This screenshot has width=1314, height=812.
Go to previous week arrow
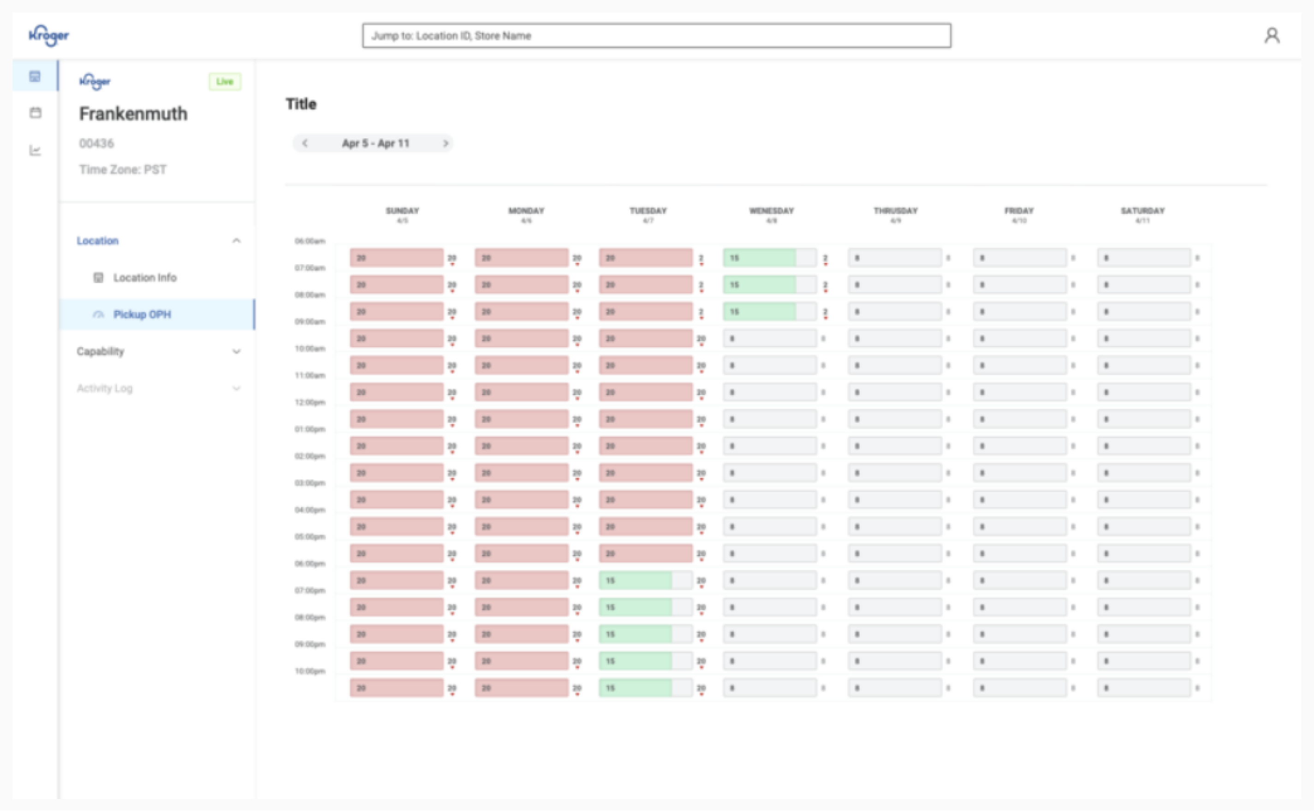point(305,143)
